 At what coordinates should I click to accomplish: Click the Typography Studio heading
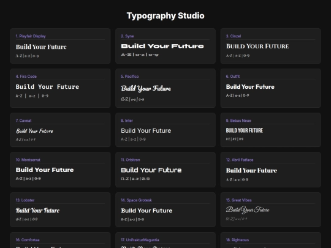click(x=165, y=16)
